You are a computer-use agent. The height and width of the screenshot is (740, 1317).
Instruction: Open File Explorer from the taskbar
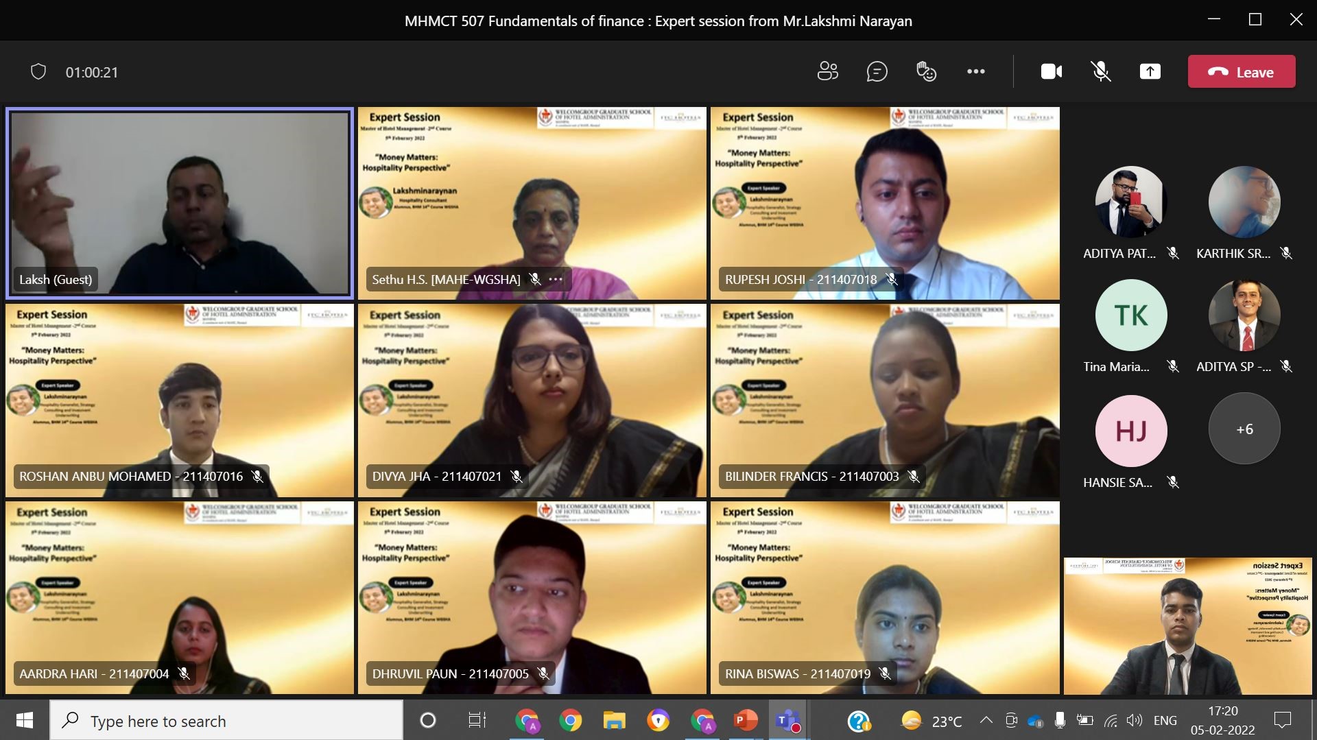[x=614, y=721]
